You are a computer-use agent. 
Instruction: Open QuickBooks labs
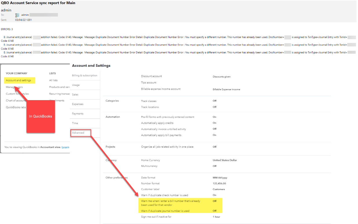point(16,107)
